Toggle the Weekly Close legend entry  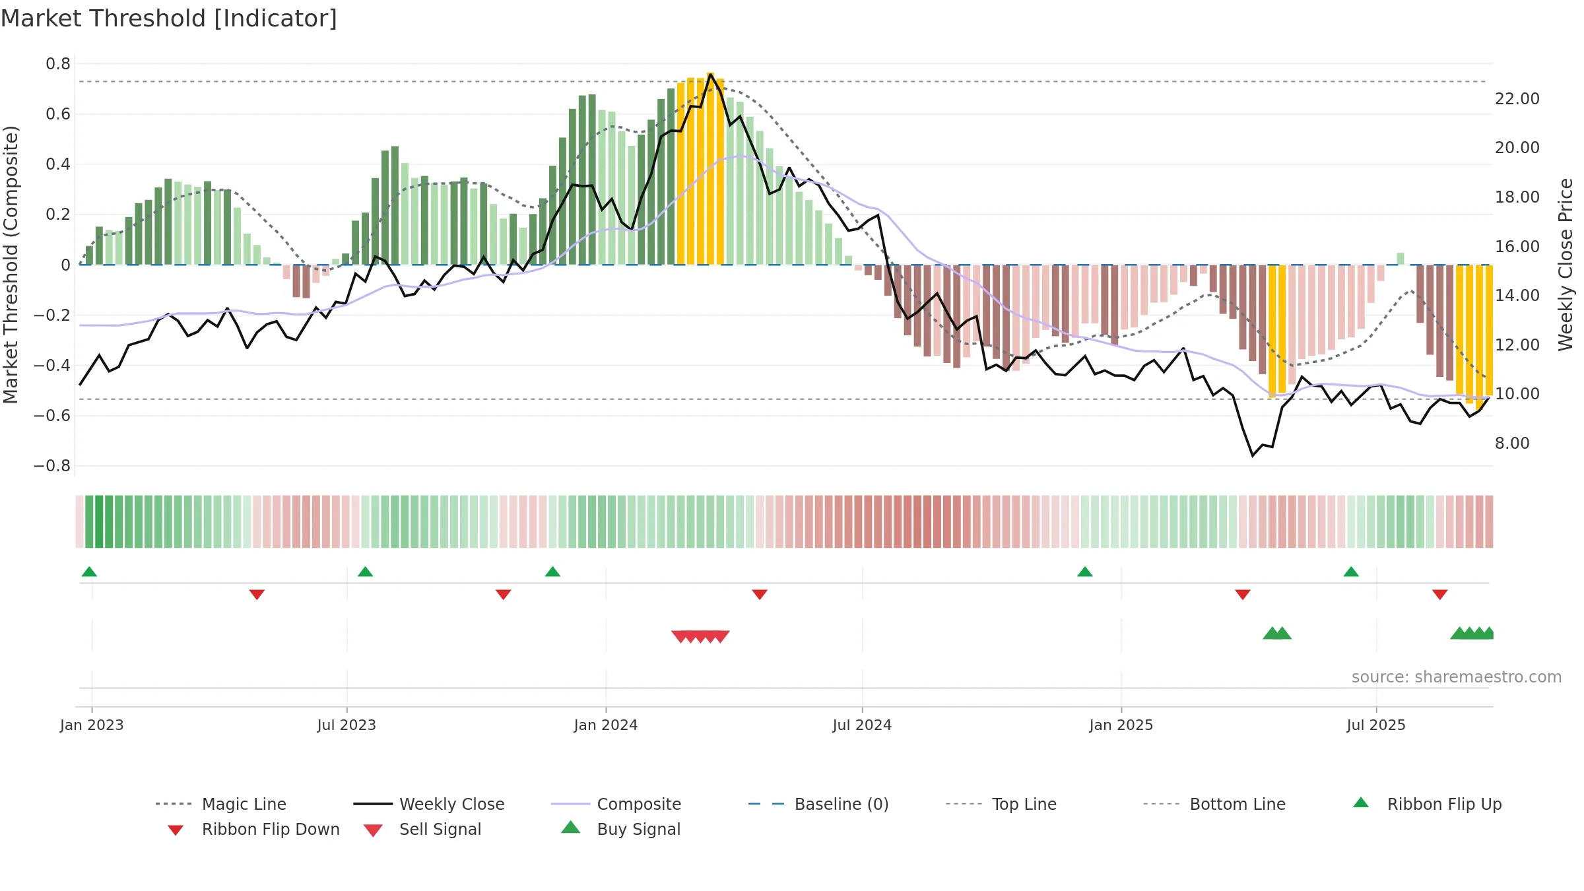[429, 804]
